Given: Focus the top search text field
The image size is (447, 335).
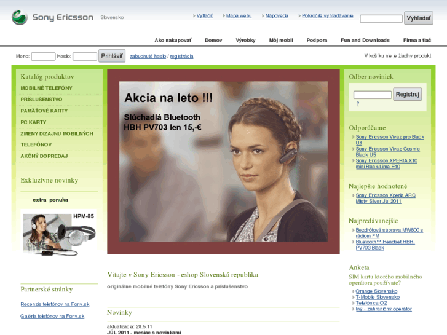Looking at the screenshot, I should (x=381, y=19).
